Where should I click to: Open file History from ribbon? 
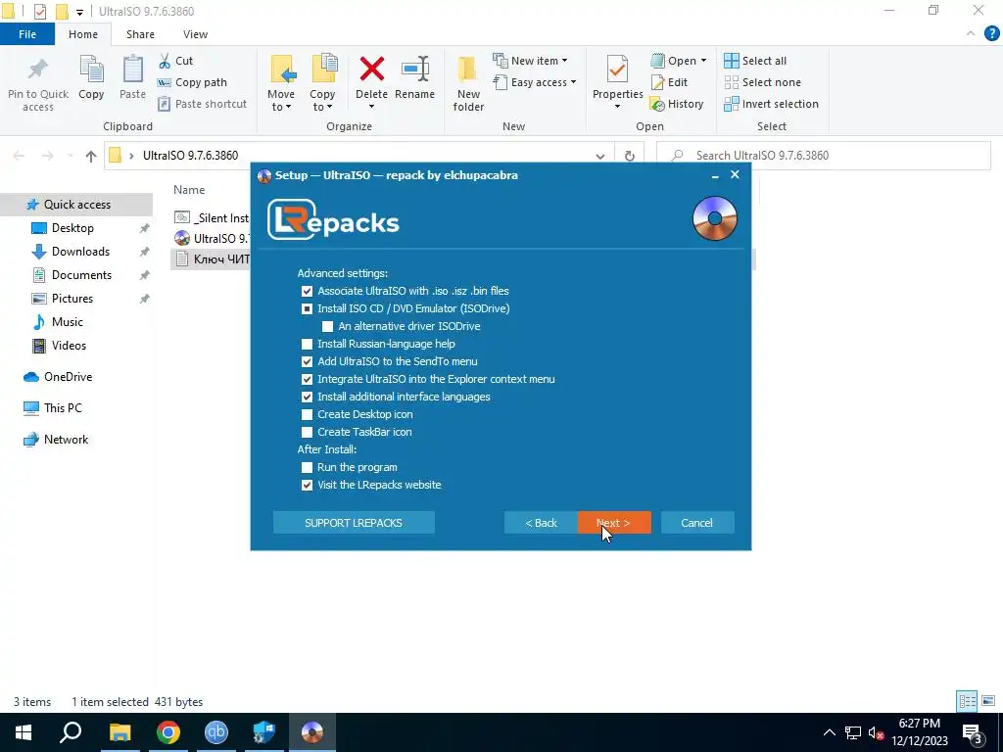tap(677, 104)
